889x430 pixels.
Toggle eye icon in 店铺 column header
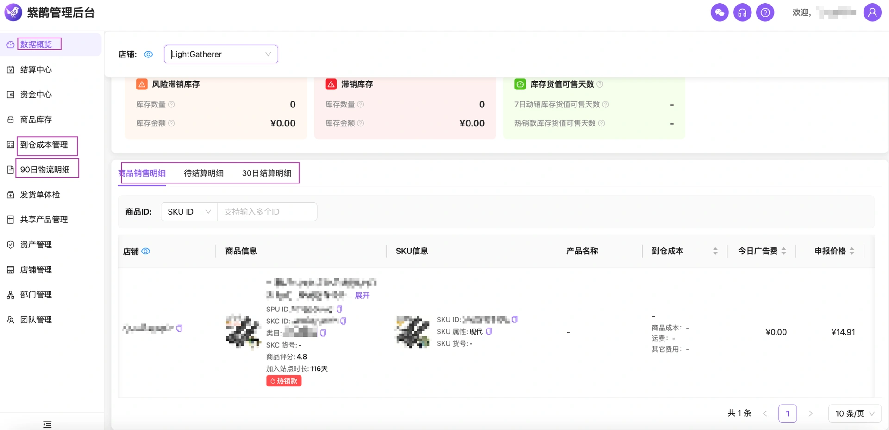[x=146, y=251]
